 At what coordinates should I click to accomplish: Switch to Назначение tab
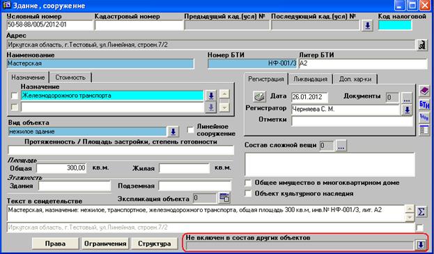click(x=28, y=77)
